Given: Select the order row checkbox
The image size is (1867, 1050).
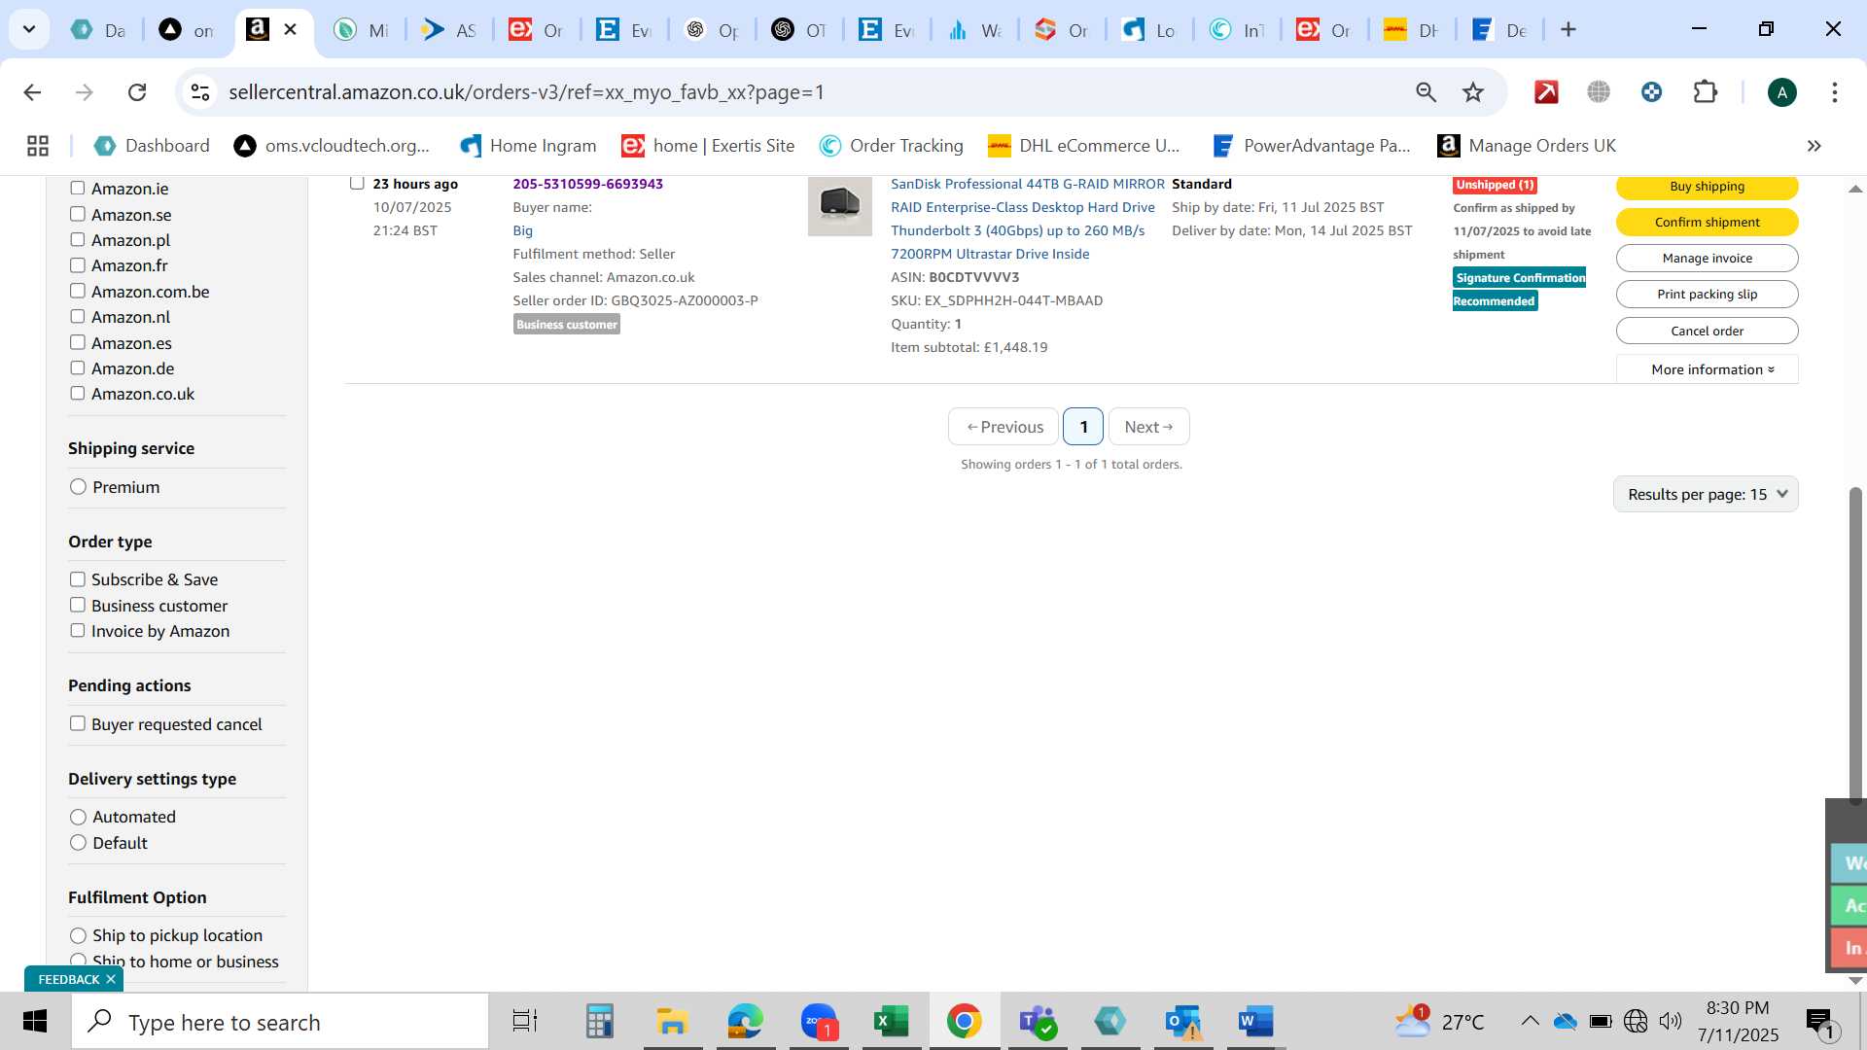Looking at the screenshot, I should point(357,183).
